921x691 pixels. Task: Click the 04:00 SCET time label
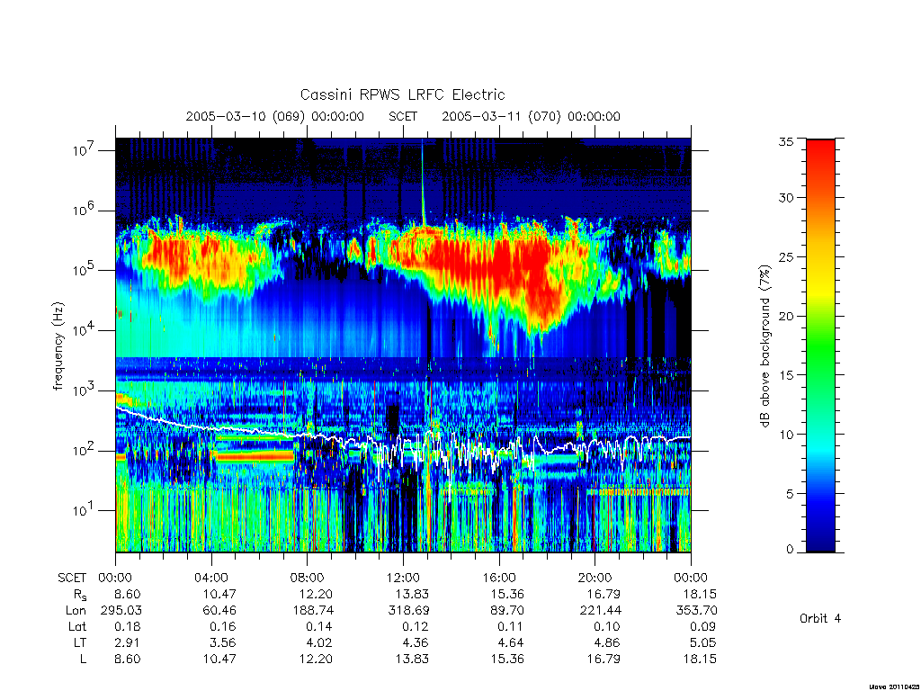(x=211, y=578)
